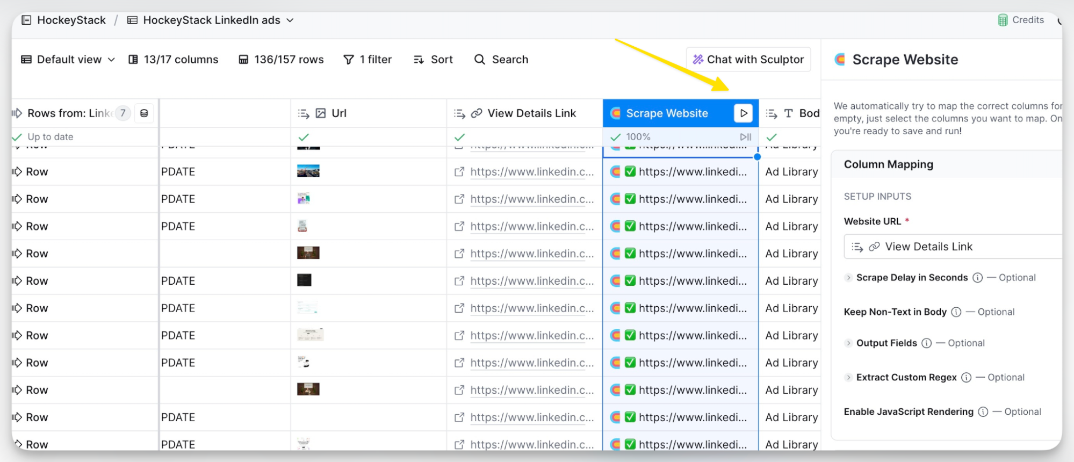This screenshot has height=462, width=1074.
Task: Click the Sculptor wand icon
Action: click(x=698, y=60)
